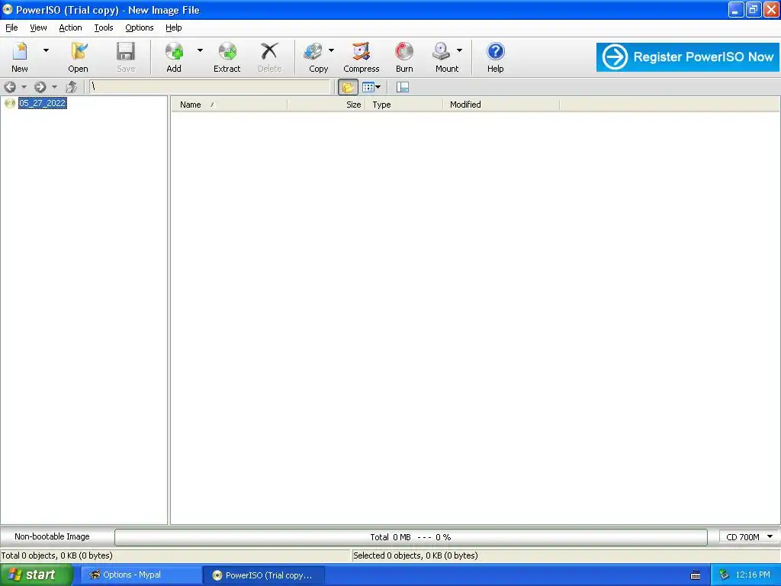Sort by the Name column header

[x=229, y=105]
